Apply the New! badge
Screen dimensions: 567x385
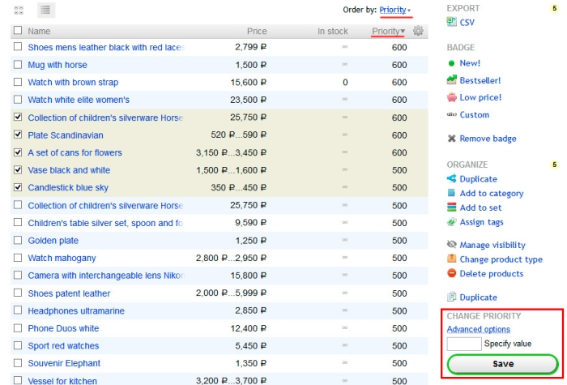point(470,63)
